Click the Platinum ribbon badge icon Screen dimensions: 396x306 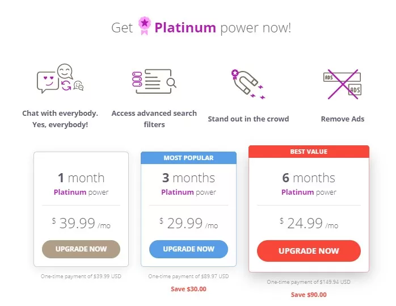tap(145, 26)
